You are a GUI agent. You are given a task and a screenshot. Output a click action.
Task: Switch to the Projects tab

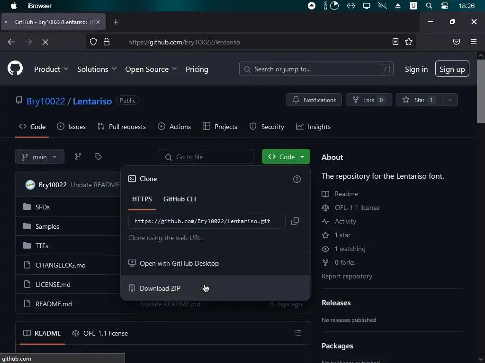(220, 127)
